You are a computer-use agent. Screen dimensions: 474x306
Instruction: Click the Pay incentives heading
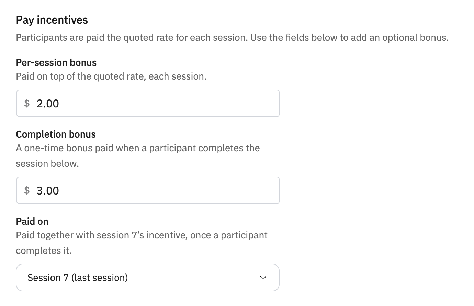[52, 20]
